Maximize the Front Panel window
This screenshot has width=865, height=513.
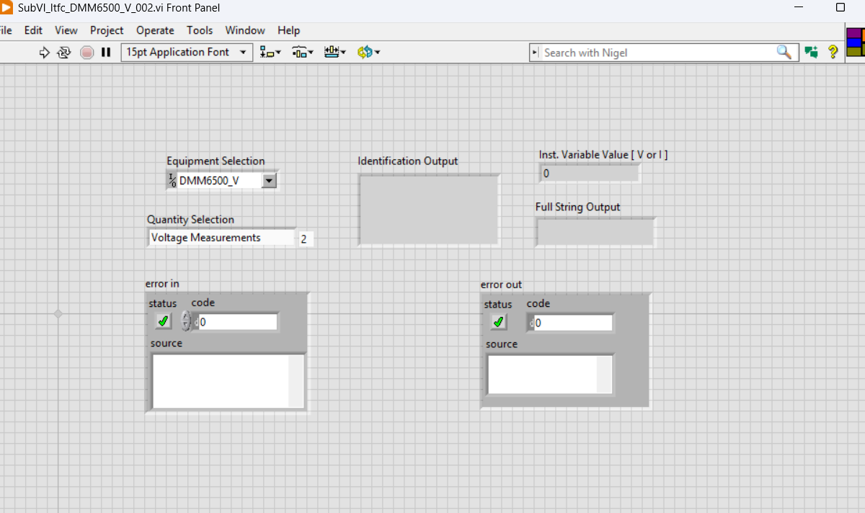click(840, 7)
